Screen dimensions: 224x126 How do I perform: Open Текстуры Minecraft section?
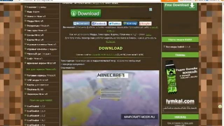coord(37,30)
